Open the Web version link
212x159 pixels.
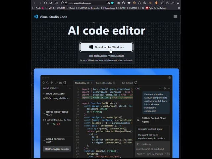(x=91, y=56)
